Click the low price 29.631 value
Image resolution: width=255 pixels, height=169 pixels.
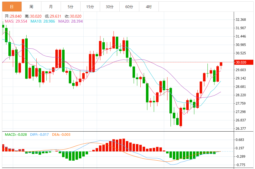tap(55, 16)
